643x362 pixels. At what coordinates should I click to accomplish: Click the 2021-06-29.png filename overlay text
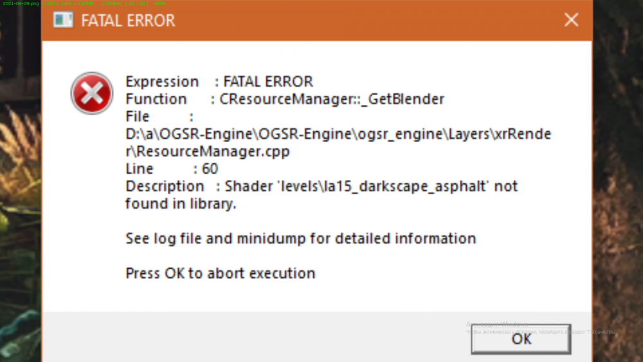19,4
